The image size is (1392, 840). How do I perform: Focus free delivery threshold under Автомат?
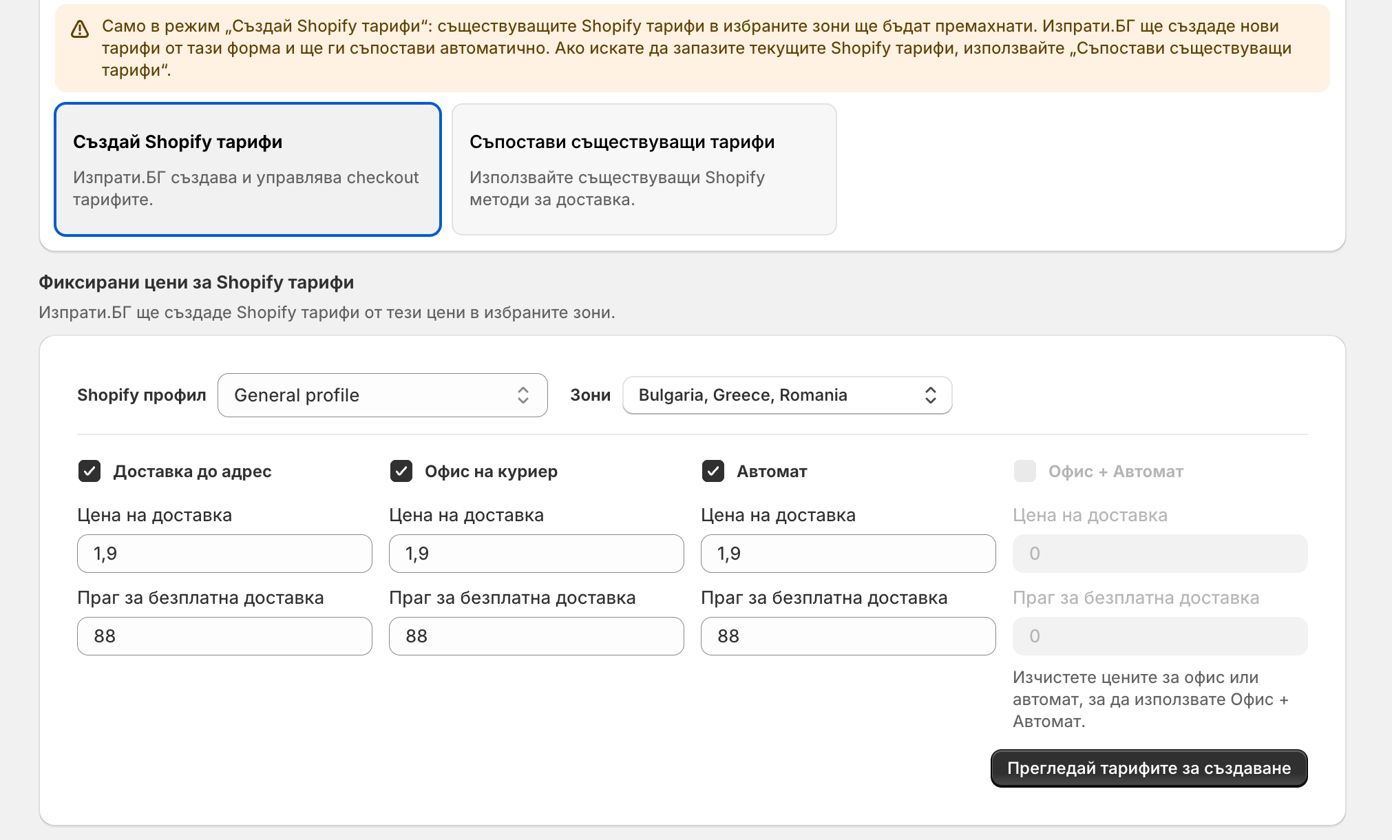point(848,636)
